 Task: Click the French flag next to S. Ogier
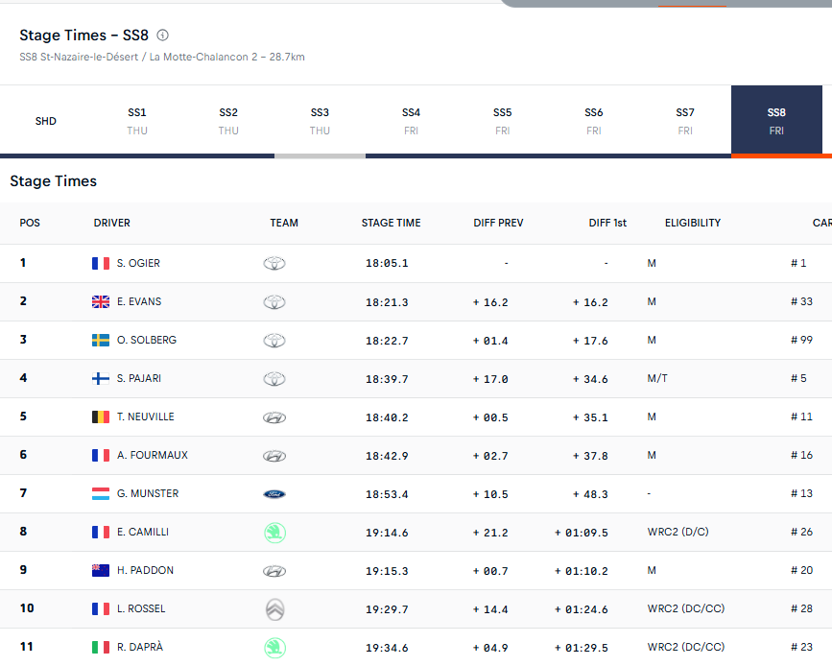(101, 263)
